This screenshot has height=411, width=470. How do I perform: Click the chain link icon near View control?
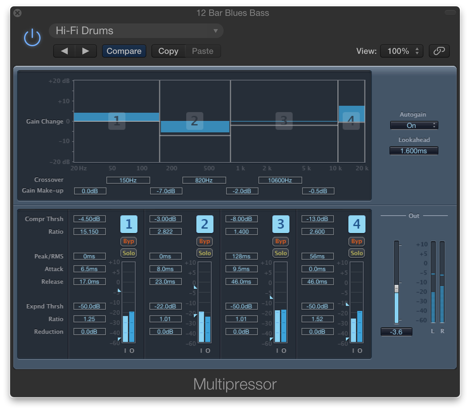click(439, 51)
